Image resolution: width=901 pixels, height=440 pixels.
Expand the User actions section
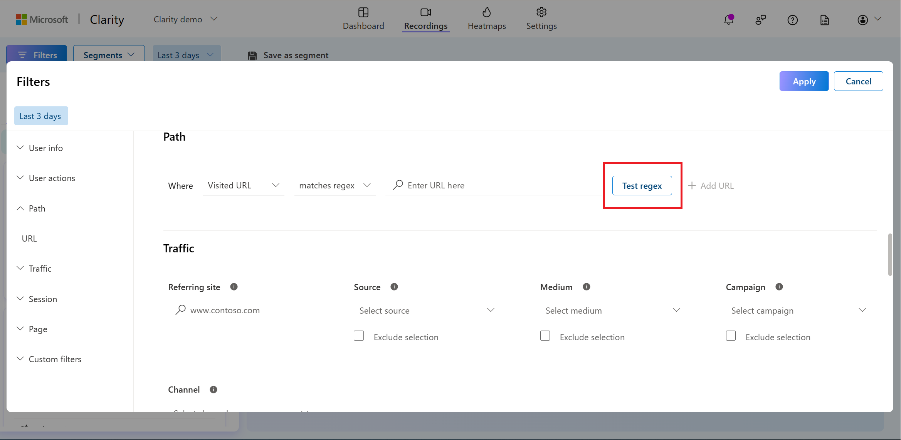click(x=46, y=178)
